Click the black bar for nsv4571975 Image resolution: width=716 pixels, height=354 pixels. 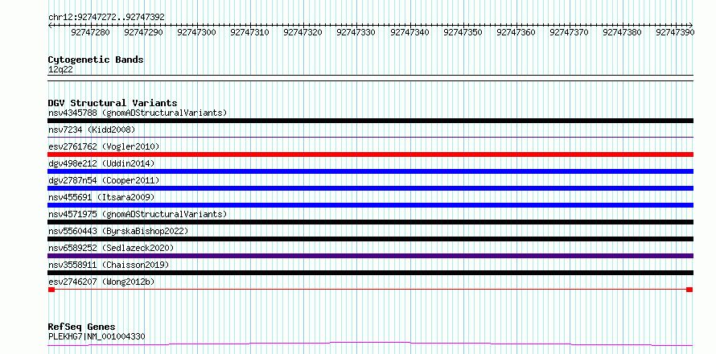[x=370, y=222]
